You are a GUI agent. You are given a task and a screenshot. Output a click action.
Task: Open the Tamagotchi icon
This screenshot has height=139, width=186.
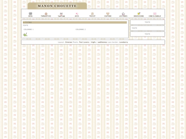46,14
